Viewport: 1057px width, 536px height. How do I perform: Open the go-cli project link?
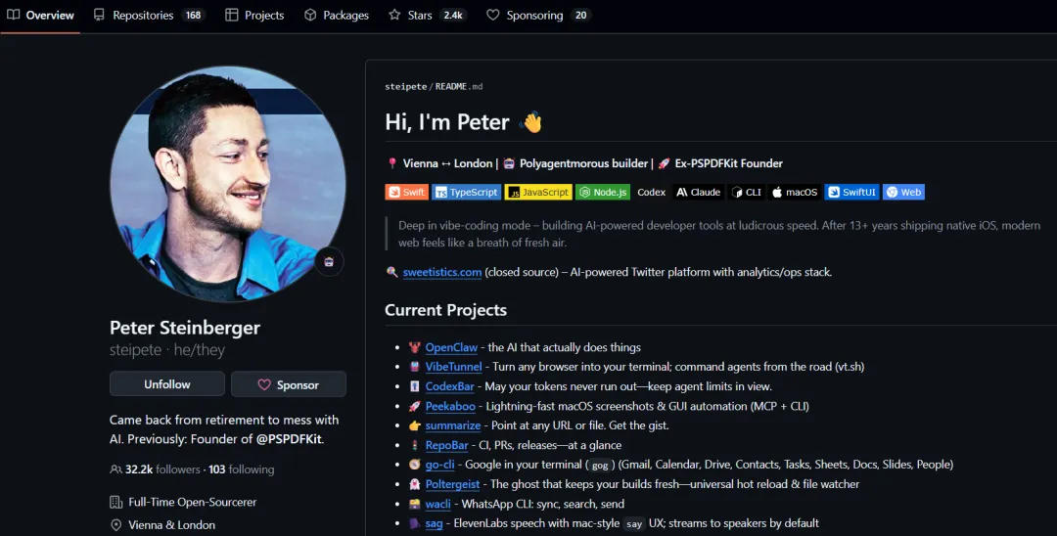pyautogui.click(x=440, y=465)
